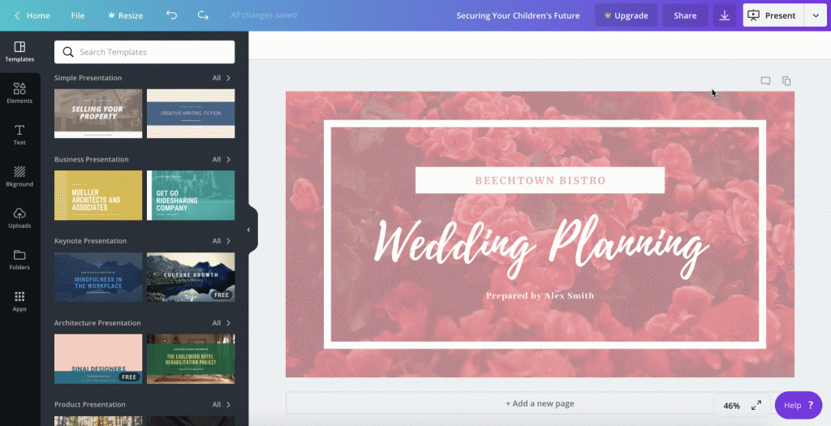Open the File menu

tap(78, 15)
